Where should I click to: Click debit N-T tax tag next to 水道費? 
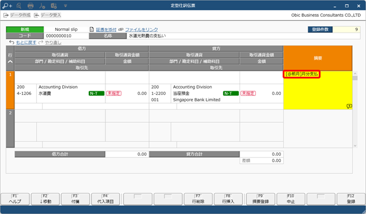(x=96, y=94)
